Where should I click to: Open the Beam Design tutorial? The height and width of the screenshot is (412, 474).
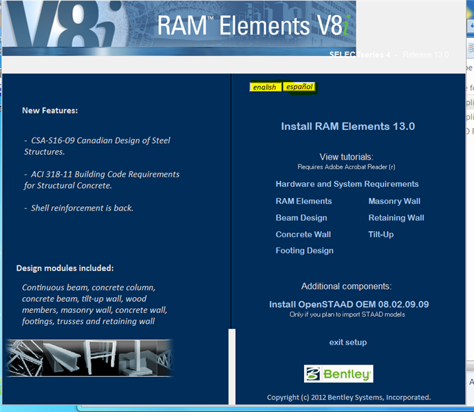pyautogui.click(x=301, y=218)
